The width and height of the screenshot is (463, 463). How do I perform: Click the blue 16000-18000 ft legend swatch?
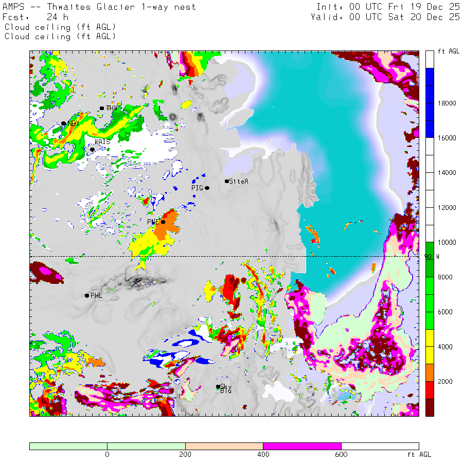430,103
